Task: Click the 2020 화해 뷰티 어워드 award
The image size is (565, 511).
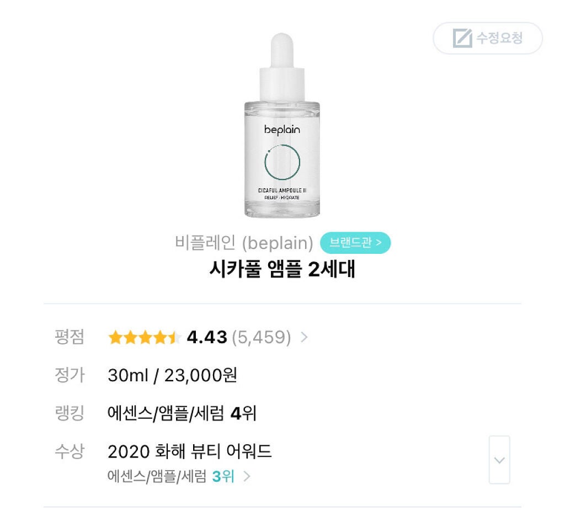Action: pyautogui.click(x=190, y=451)
